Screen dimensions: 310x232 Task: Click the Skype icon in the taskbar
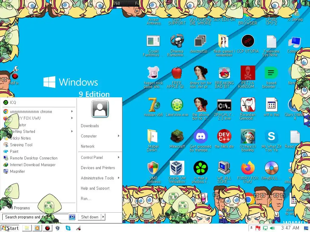68,228
